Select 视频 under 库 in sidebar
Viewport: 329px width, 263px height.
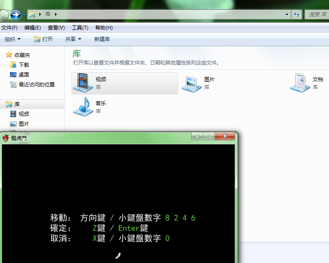click(x=24, y=114)
